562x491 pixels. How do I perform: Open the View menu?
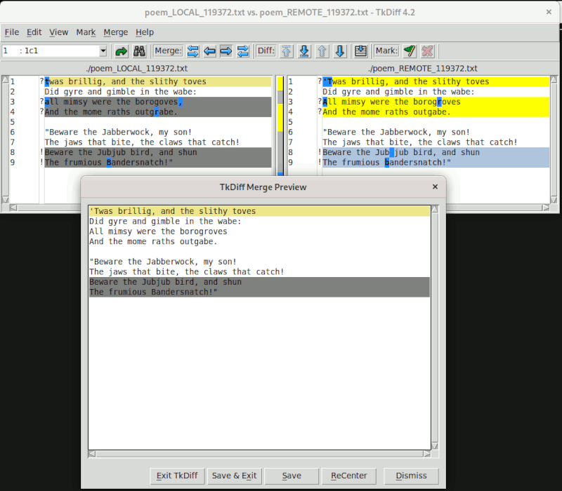point(59,32)
